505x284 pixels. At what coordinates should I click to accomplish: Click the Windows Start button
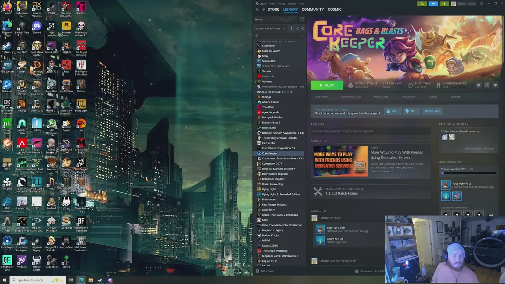pos(5,280)
